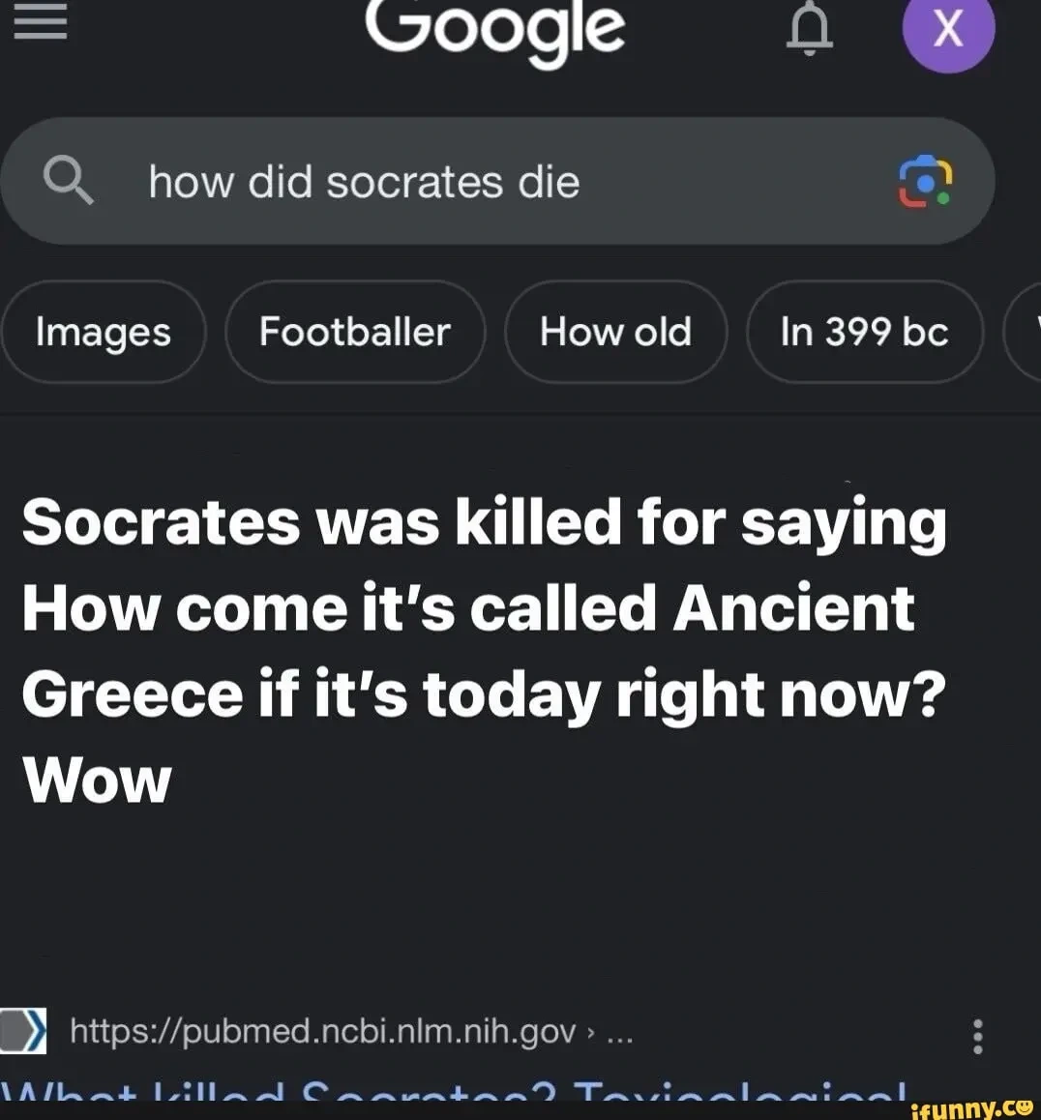The width and height of the screenshot is (1041, 1120).
Task: Click the breadcrumb ellipsis after the PubMed URL
Action: tap(619, 1033)
